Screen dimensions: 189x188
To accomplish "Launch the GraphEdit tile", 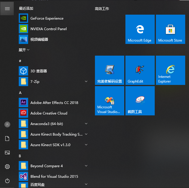I will 140,70.
